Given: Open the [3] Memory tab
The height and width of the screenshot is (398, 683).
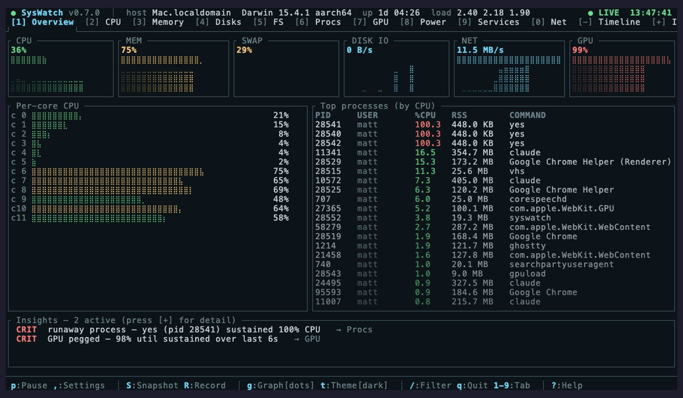Looking at the screenshot, I should 158,22.
